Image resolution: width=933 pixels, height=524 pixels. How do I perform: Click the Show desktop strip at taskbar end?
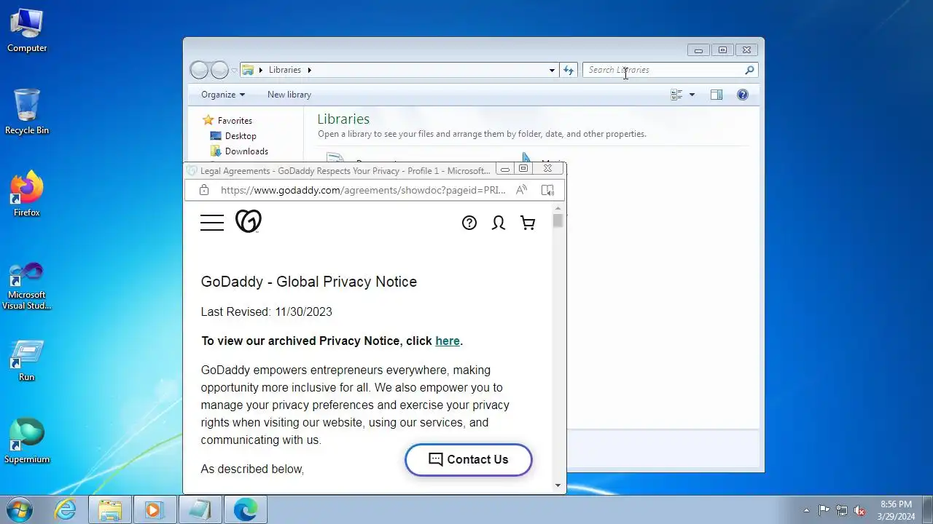tap(927, 509)
